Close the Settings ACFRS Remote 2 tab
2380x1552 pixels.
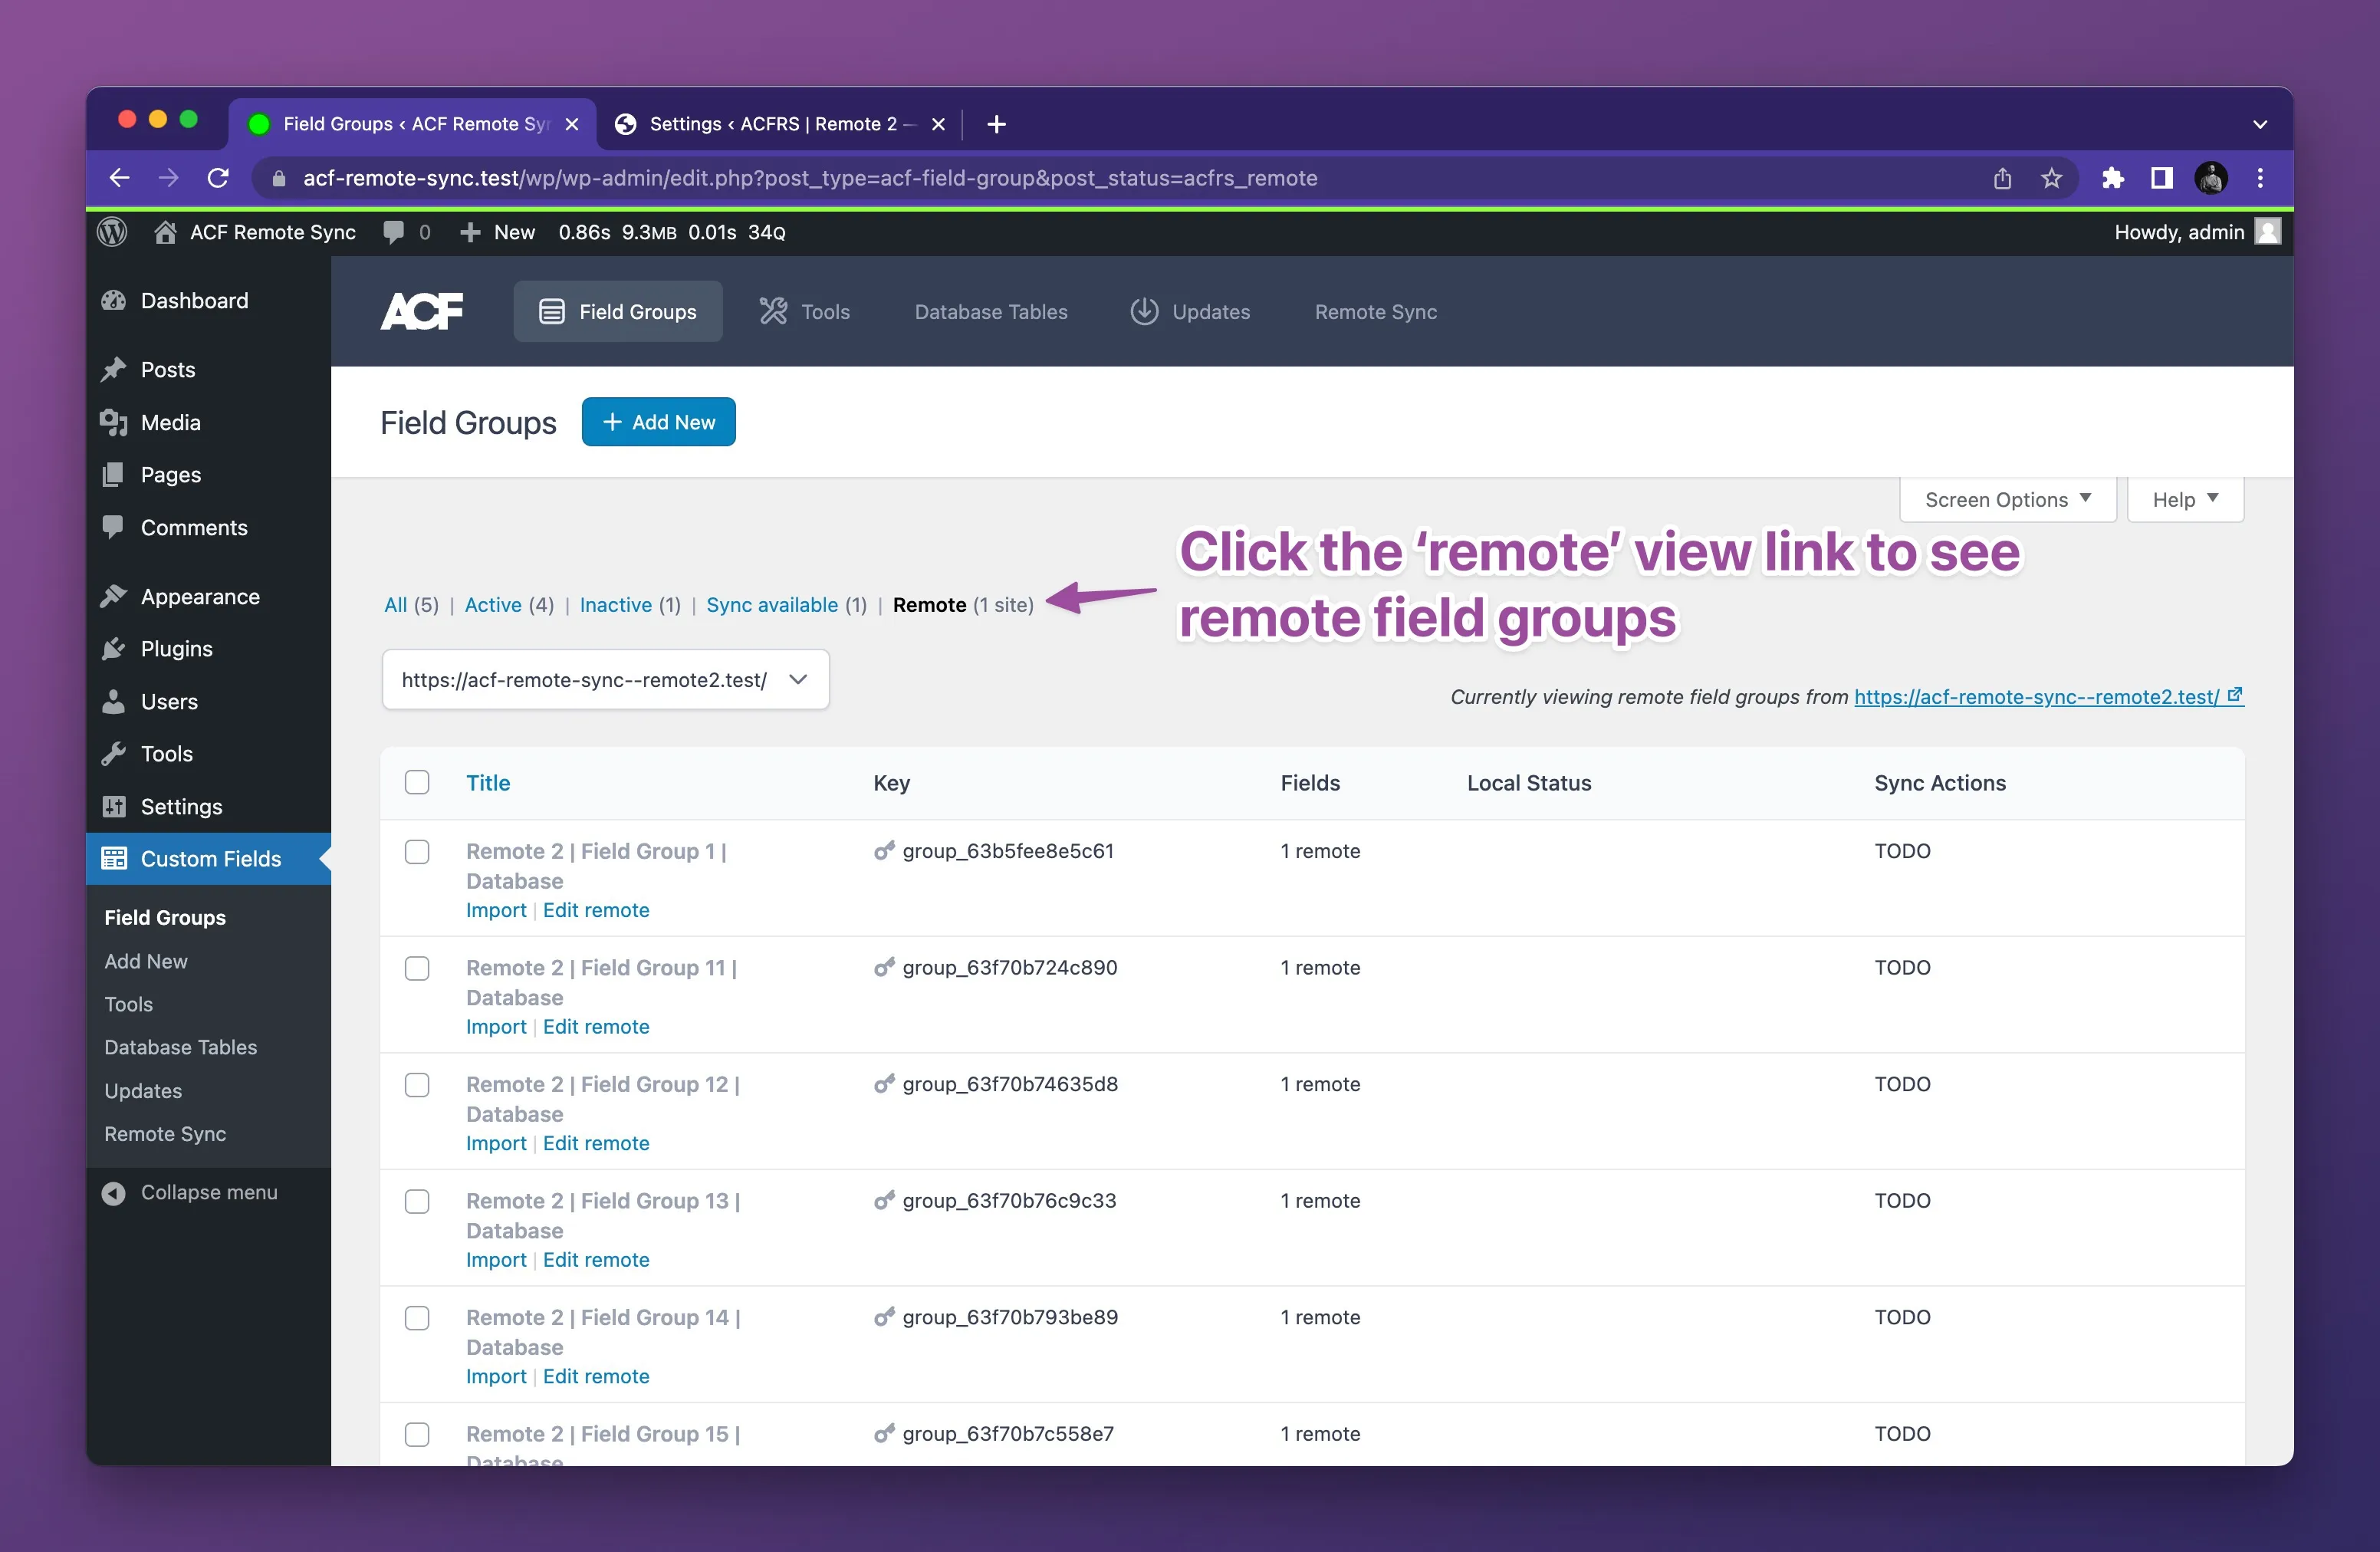tap(938, 124)
